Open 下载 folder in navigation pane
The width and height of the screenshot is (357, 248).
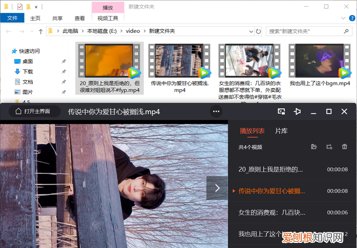coord(27,71)
